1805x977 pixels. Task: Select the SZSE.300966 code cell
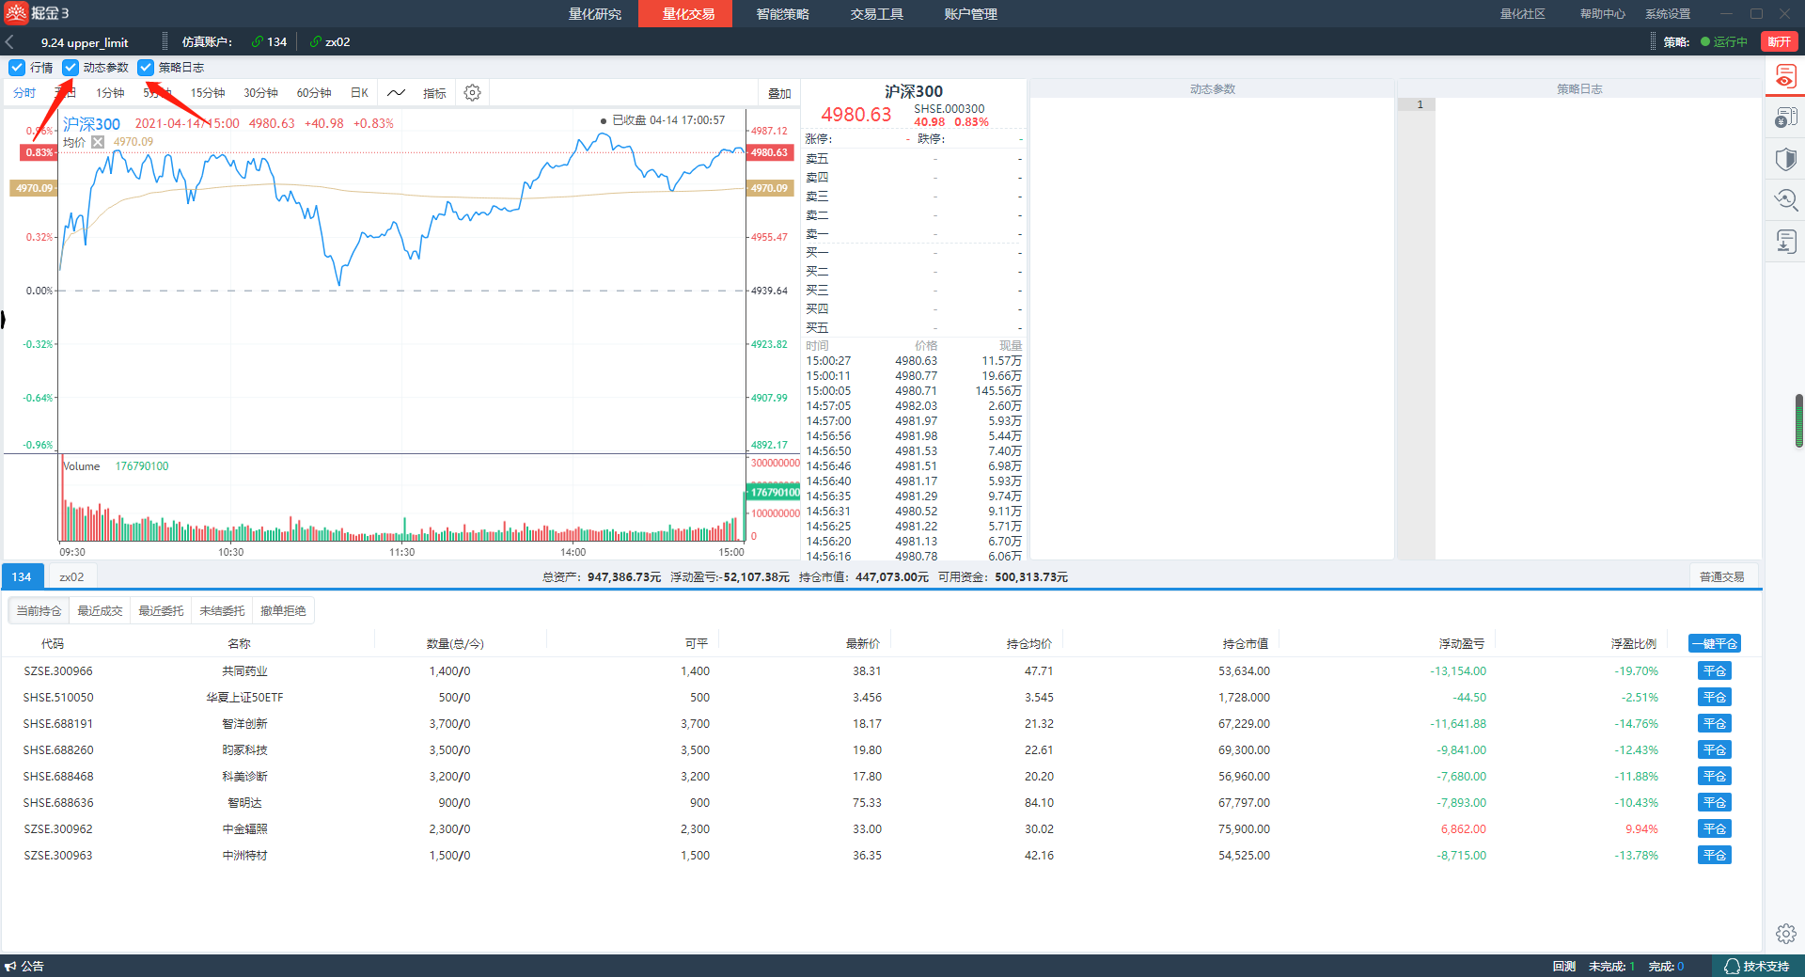tap(58, 671)
